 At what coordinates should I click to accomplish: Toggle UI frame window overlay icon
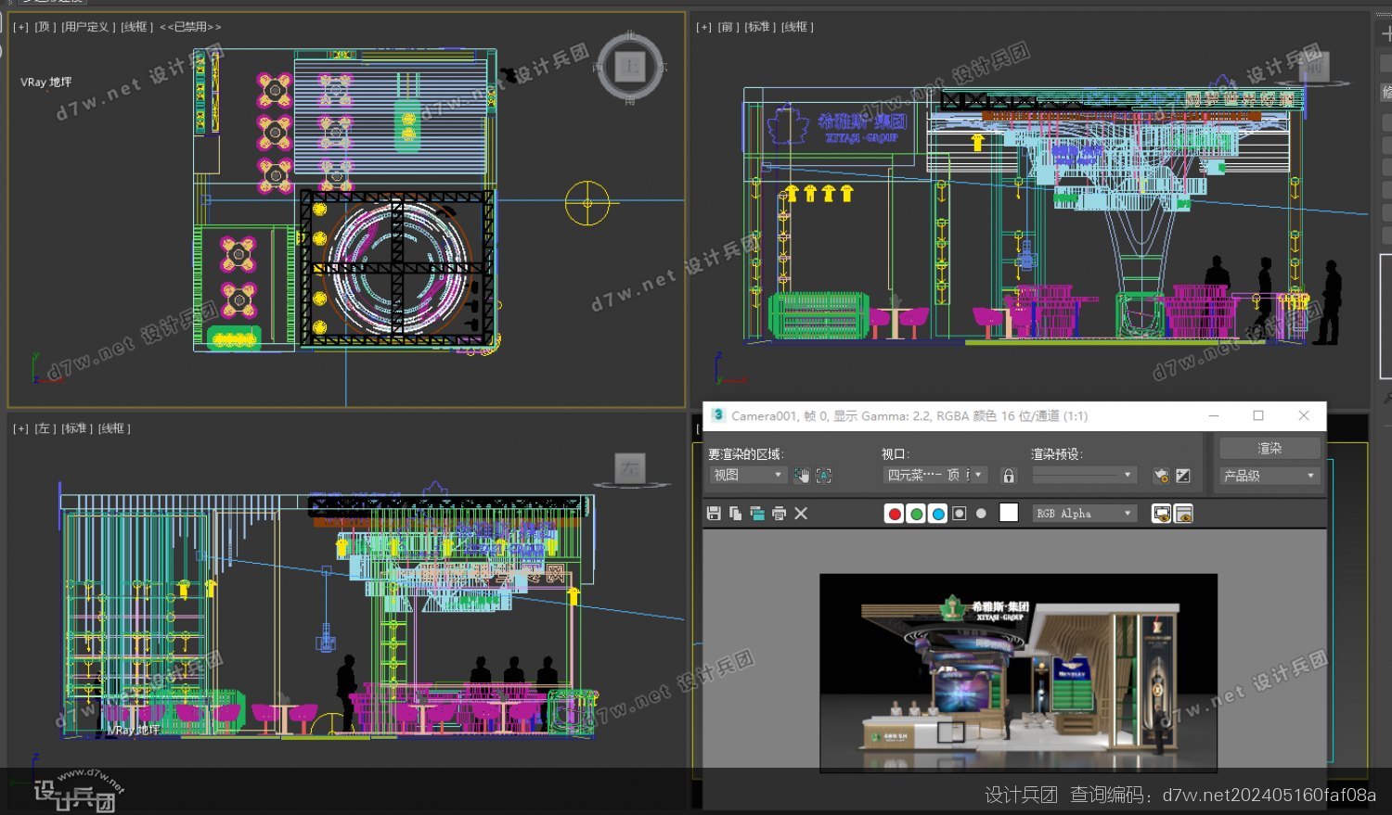click(1183, 514)
